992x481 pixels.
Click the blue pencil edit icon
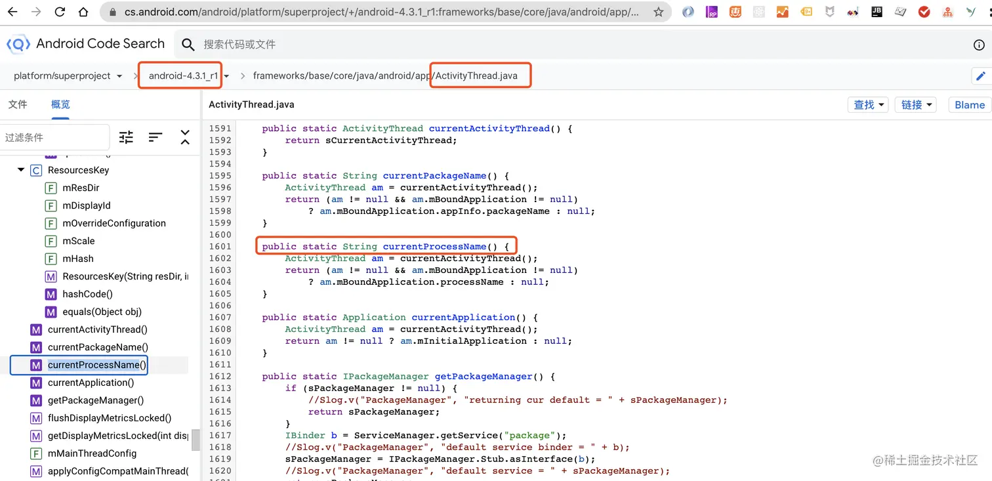pyautogui.click(x=982, y=75)
